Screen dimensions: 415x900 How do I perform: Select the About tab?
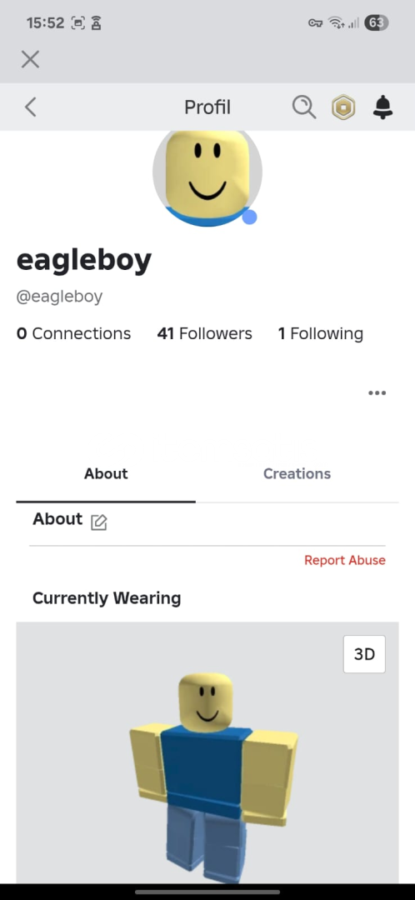pos(106,473)
